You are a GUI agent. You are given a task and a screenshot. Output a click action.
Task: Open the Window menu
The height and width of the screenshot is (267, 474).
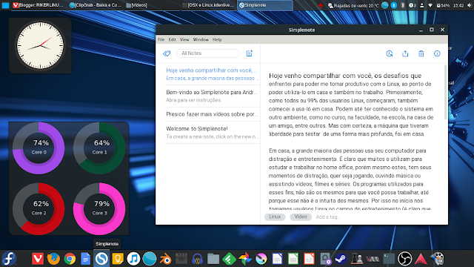point(201,39)
